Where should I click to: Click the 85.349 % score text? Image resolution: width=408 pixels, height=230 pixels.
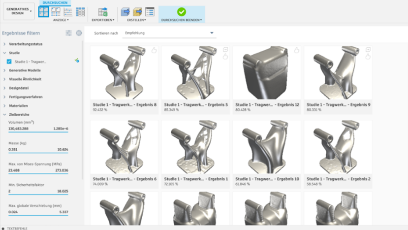coord(171,110)
